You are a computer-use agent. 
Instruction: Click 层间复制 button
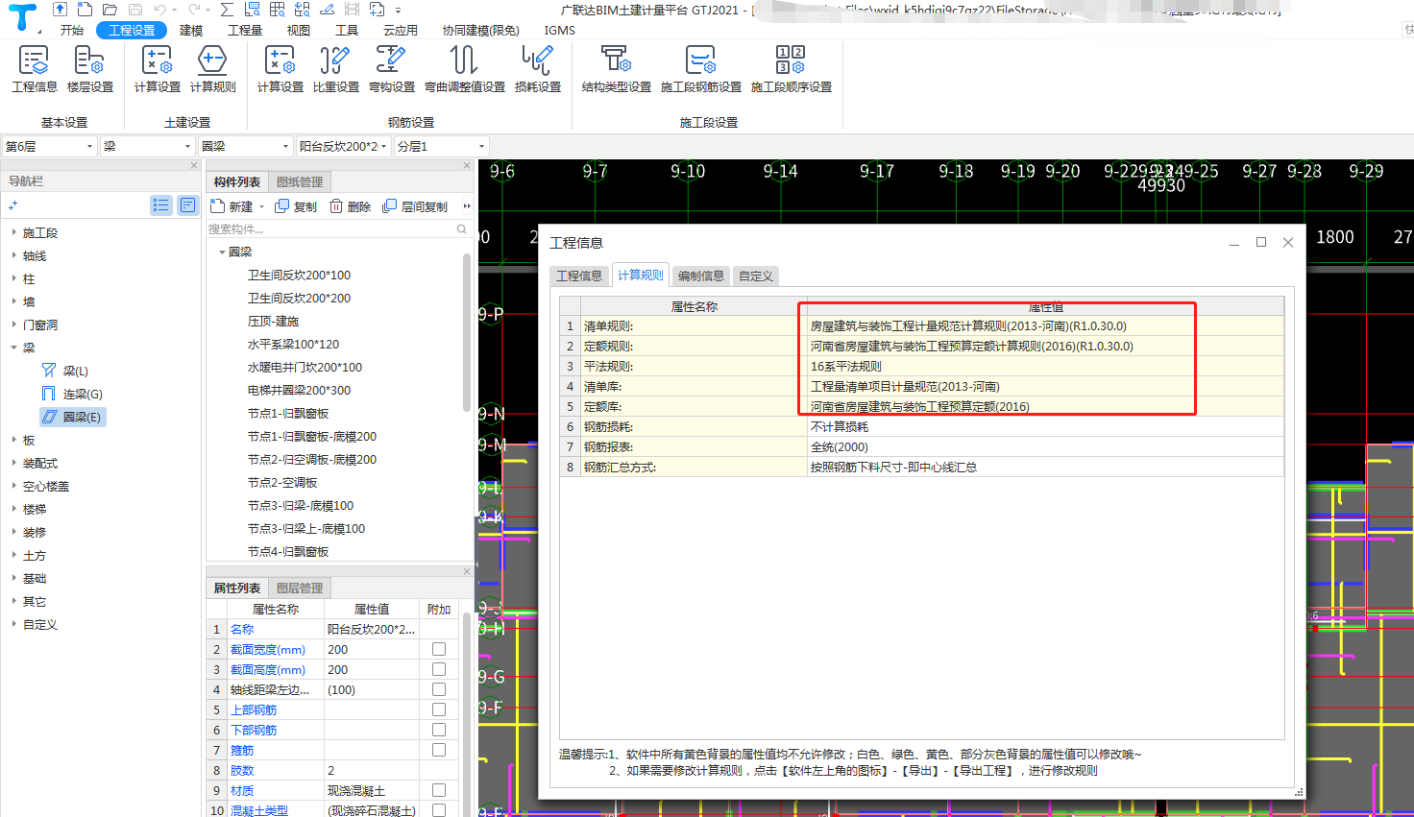415,206
